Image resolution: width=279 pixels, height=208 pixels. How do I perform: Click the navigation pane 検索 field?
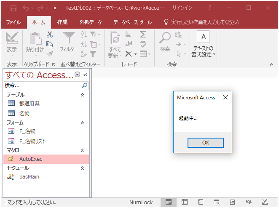(42, 85)
